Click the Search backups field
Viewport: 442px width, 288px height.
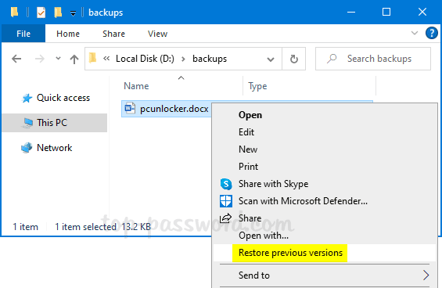click(x=373, y=59)
